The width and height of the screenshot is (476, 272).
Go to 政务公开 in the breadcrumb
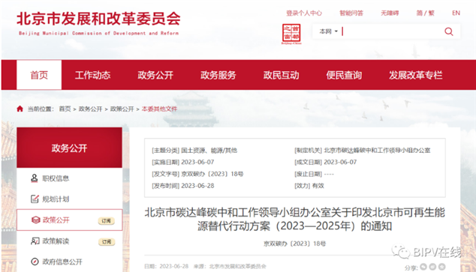(x=90, y=109)
